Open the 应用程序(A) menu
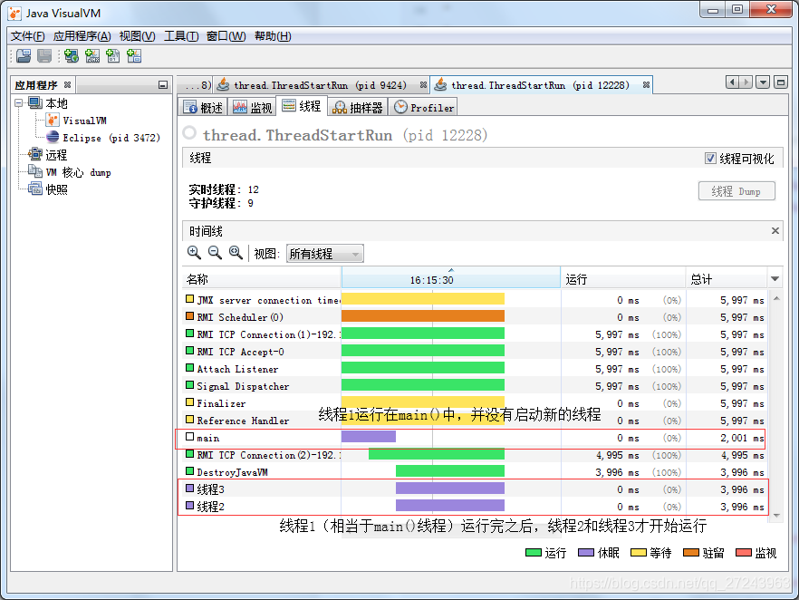799x600 pixels. point(82,36)
